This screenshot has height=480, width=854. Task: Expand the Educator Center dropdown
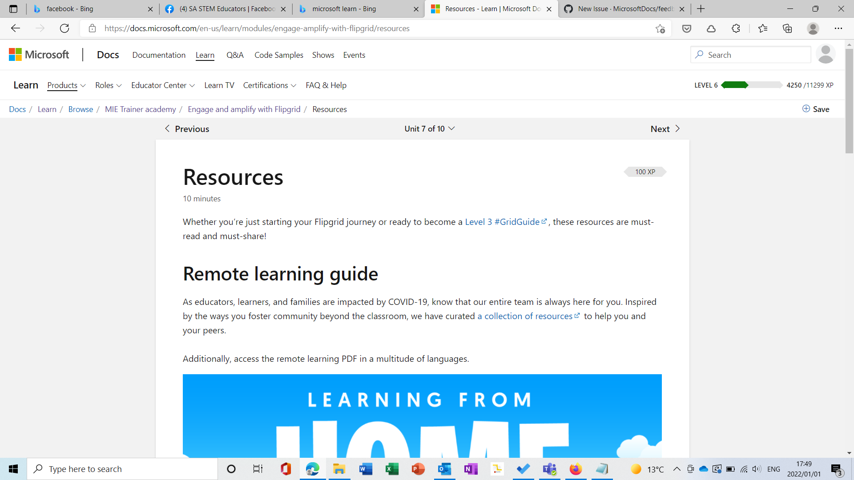163,85
